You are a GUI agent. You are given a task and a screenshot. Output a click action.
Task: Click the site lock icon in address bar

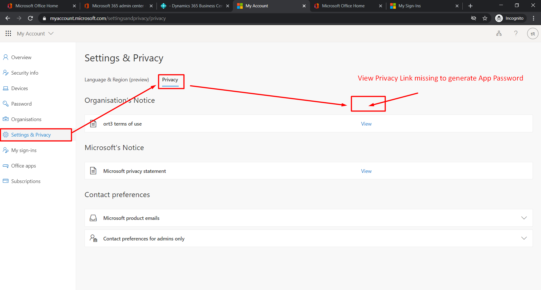point(44,18)
